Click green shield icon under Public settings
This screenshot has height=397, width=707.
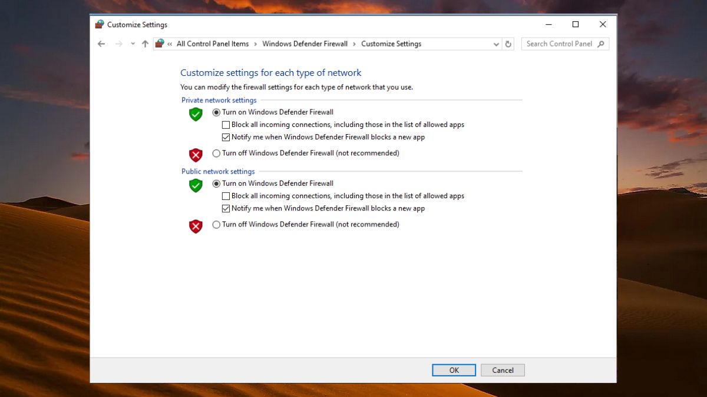[x=196, y=185]
